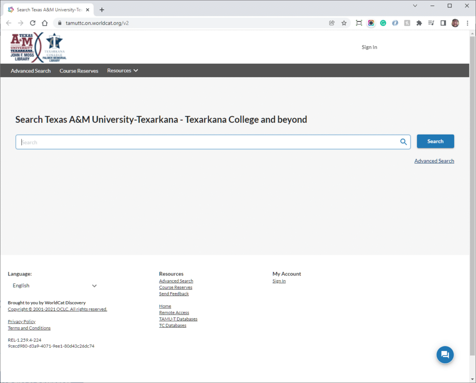The height and width of the screenshot is (383, 476).
Task: Open new browser tab with plus icon
Action: pos(102,10)
